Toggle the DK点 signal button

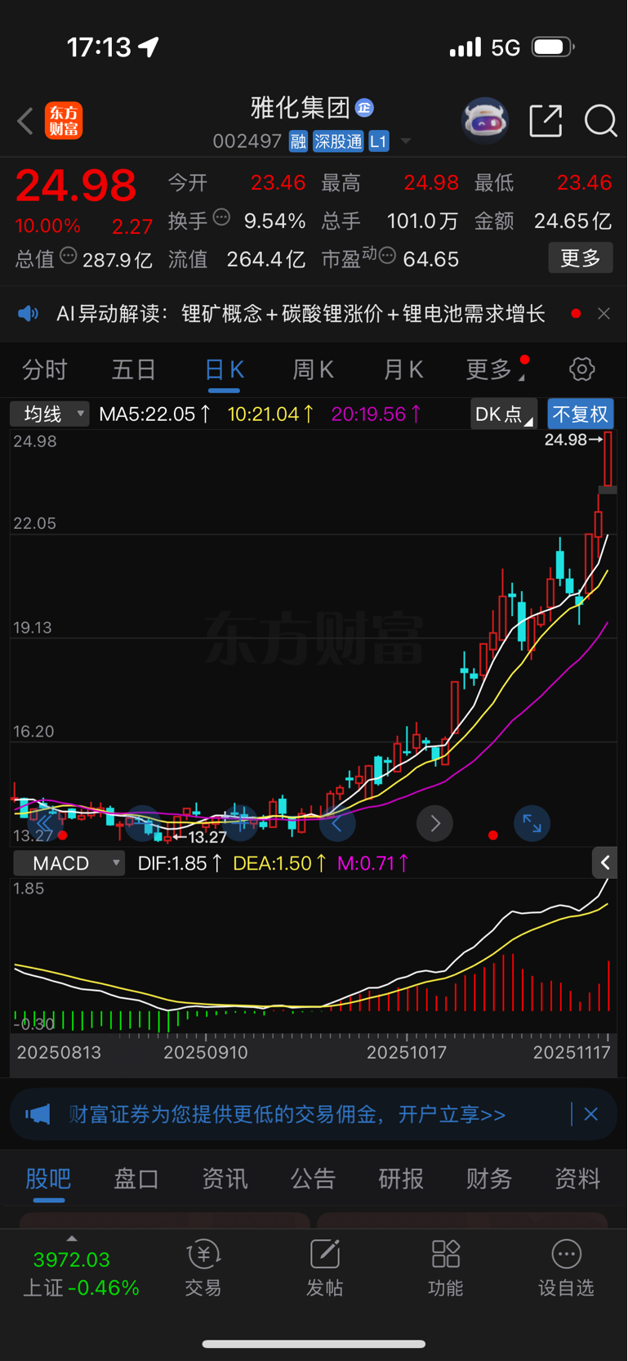coord(504,414)
